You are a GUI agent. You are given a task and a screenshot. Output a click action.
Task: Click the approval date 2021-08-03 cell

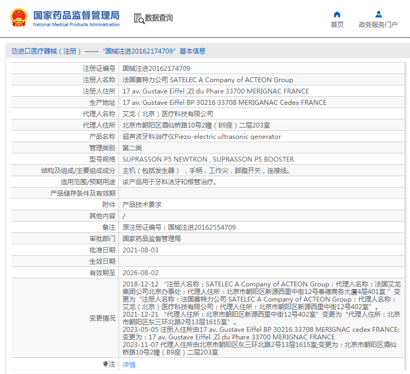(261, 250)
